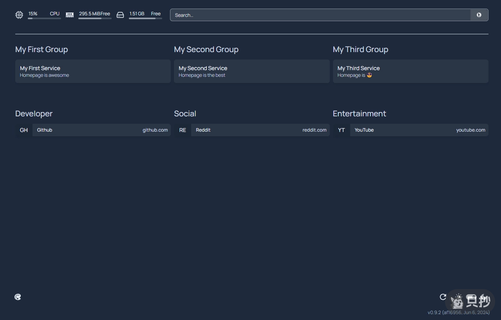The image size is (501, 320).
Task: Click the CPU usage progress bar
Action: [44, 18]
